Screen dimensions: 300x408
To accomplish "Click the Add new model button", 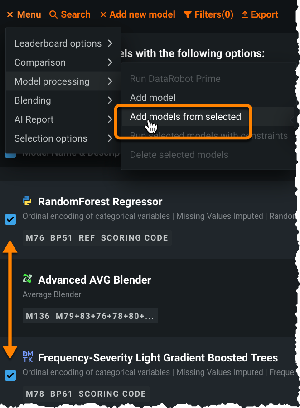I will [x=137, y=15].
